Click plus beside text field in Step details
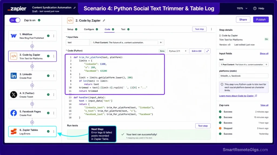Viewport: 277px width, 155px height. (266, 65)
